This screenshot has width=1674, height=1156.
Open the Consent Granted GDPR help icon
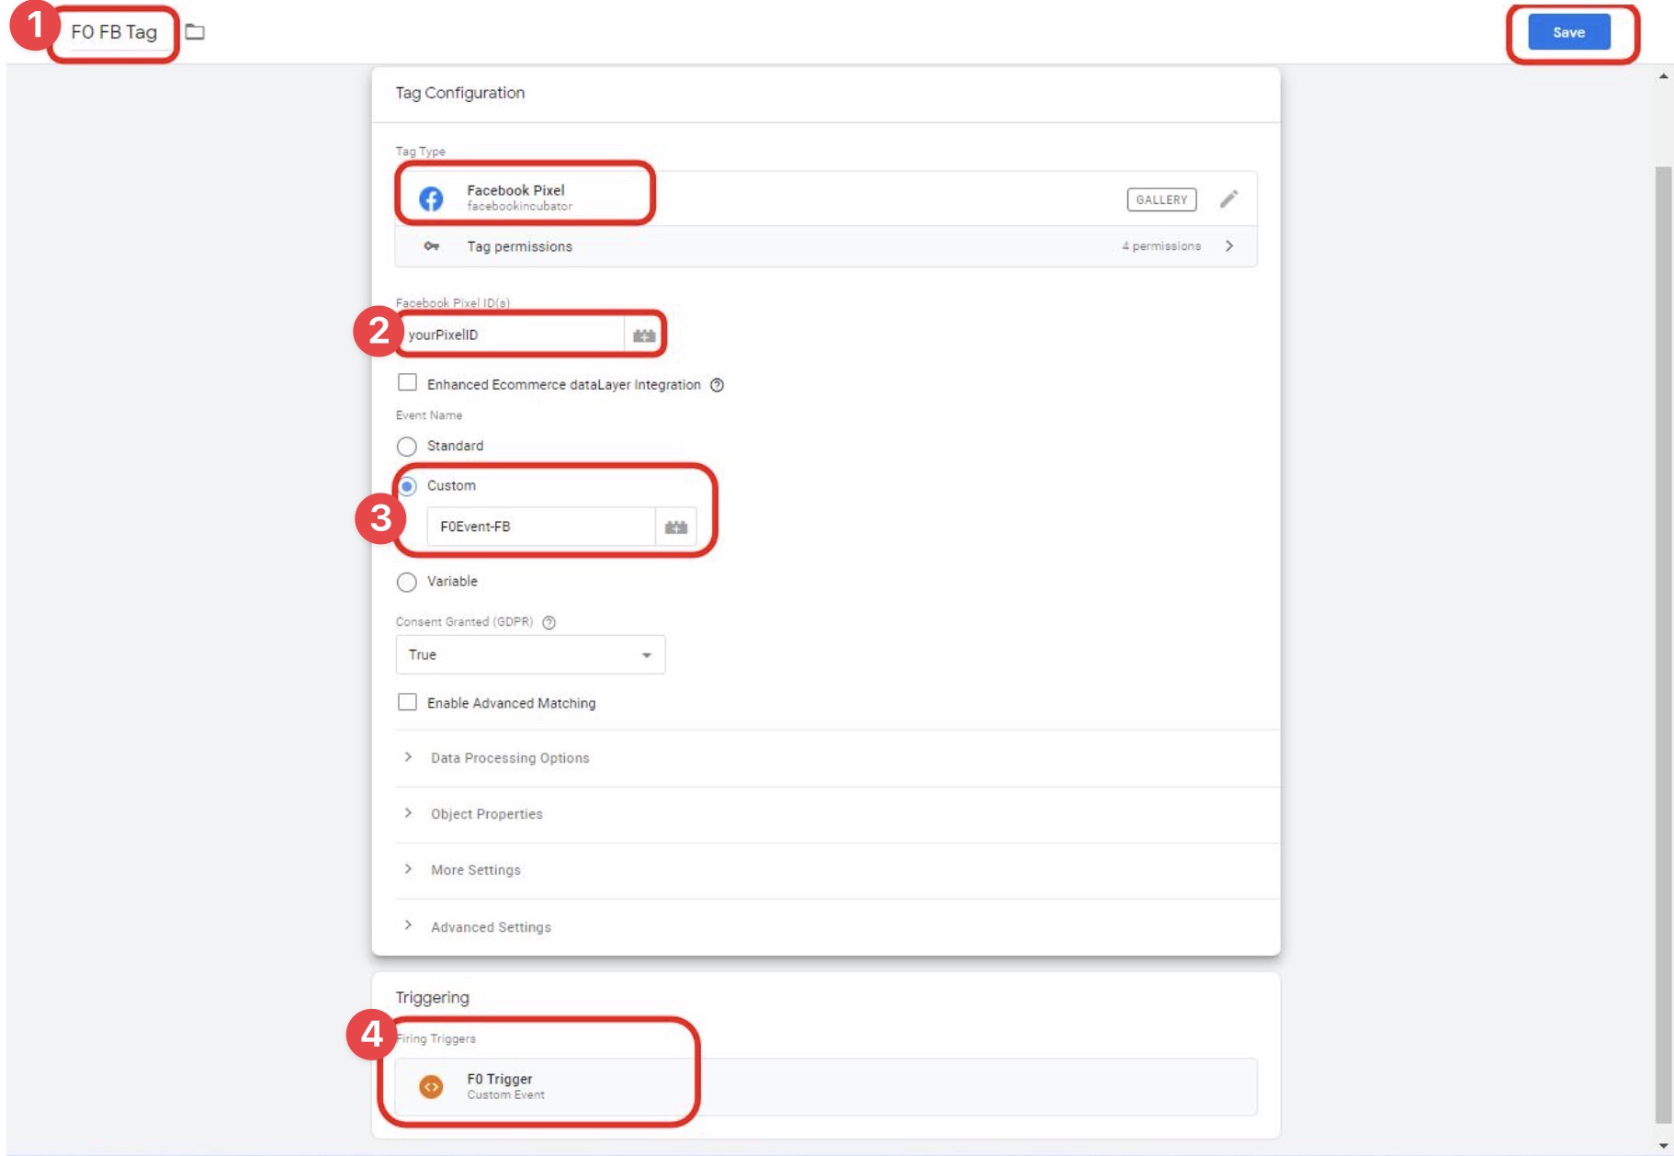(x=548, y=621)
